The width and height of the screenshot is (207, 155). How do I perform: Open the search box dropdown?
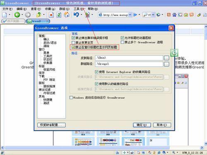click(153, 15)
